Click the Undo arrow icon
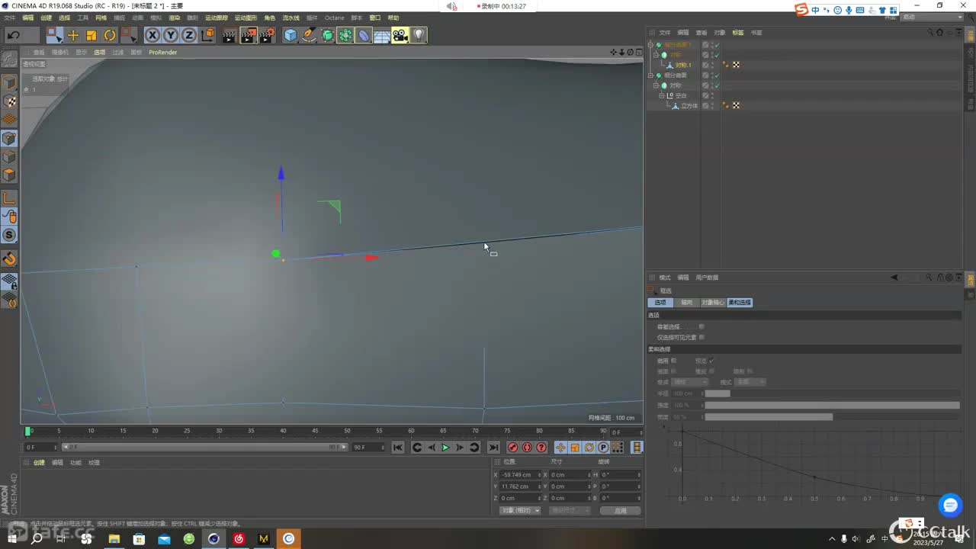The height and width of the screenshot is (549, 976). [13, 35]
